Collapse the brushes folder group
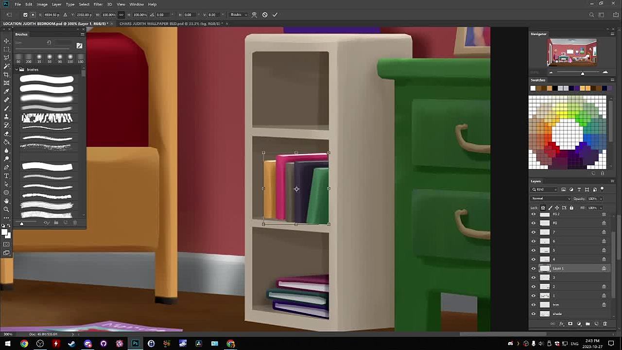This screenshot has height=350, width=622. tap(16, 70)
